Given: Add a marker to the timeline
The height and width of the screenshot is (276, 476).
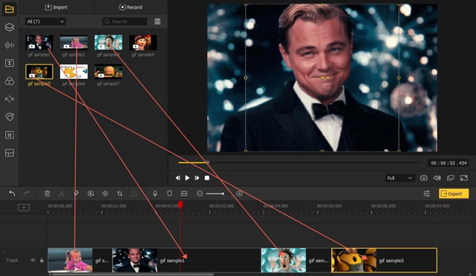Looking at the screenshot, I should click(x=169, y=193).
